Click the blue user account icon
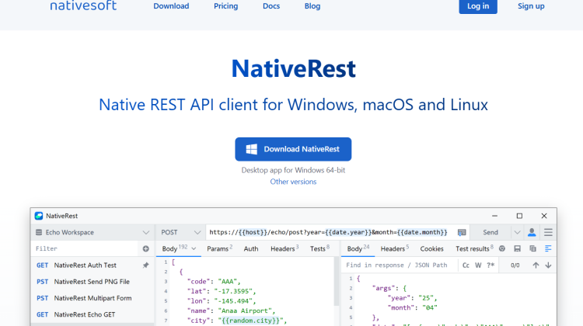 pos(532,232)
